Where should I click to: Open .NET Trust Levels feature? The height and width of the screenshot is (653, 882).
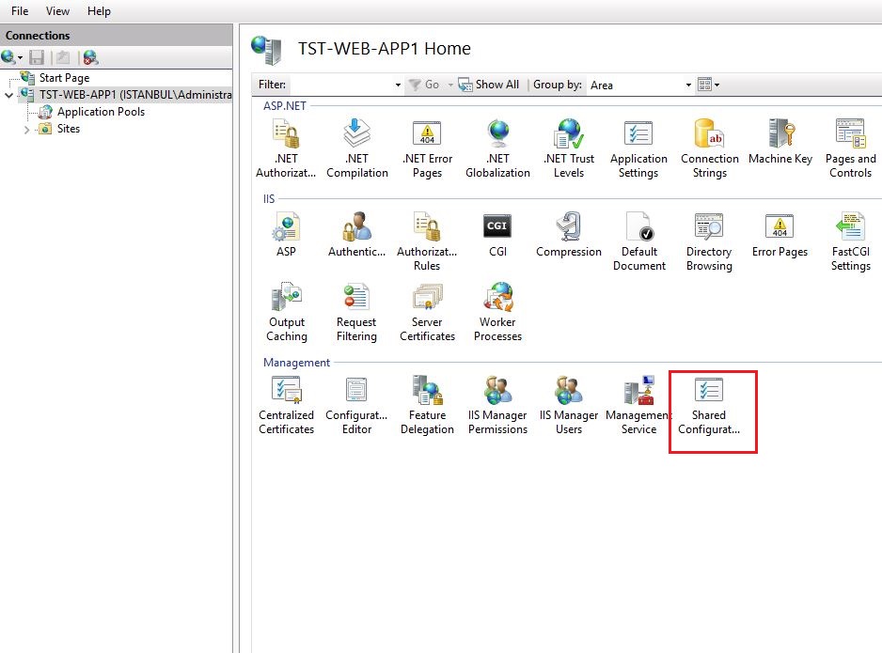click(x=569, y=148)
